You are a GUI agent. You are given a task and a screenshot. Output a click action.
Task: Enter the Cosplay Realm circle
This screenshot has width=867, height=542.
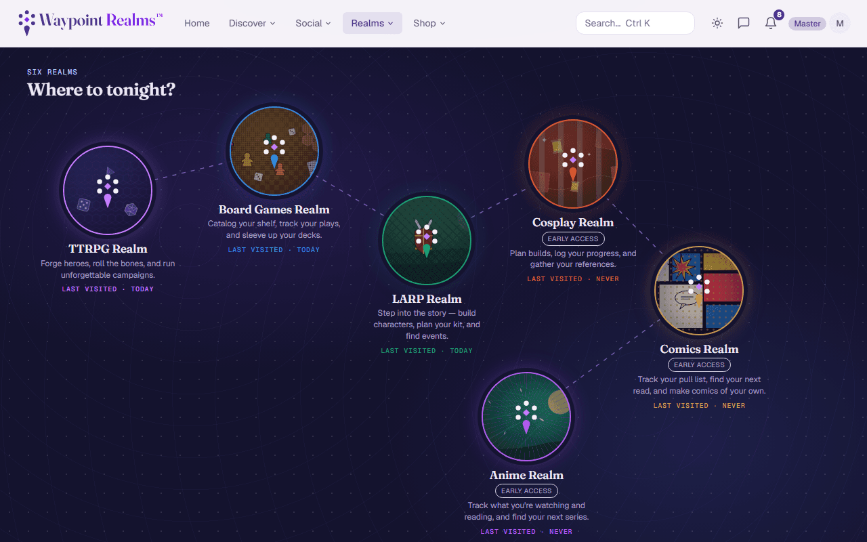pyautogui.click(x=573, y=164)
